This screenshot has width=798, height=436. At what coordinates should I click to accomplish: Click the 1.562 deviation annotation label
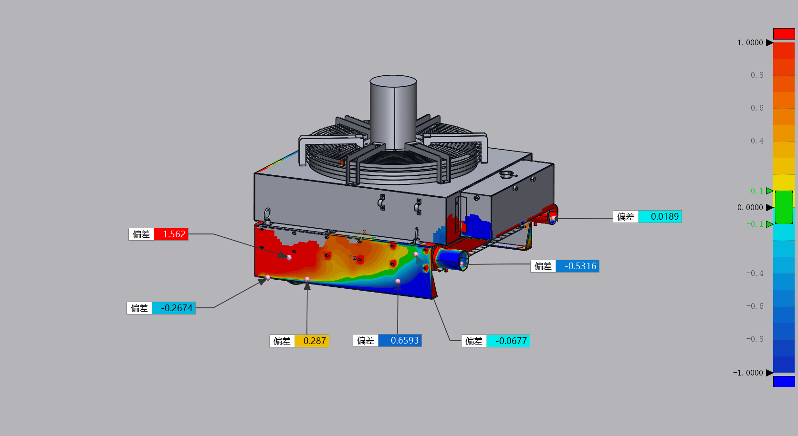[x=158, y=234]
